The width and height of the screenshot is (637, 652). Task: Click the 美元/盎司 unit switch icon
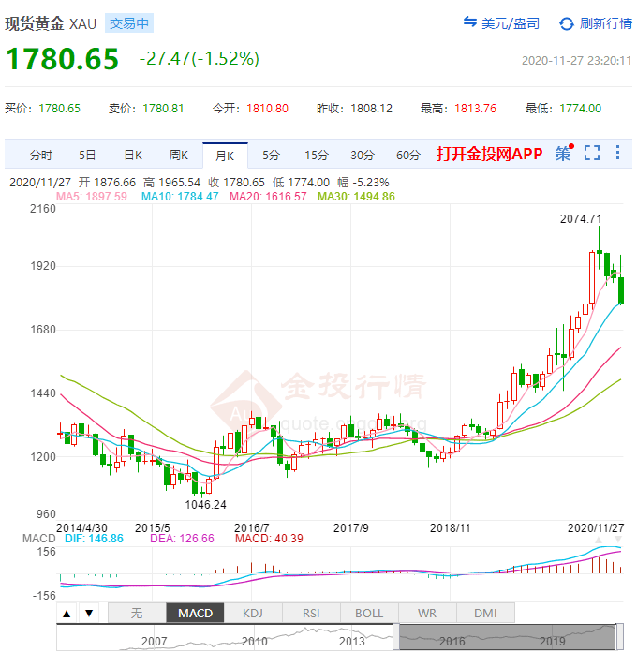[471, 23]
